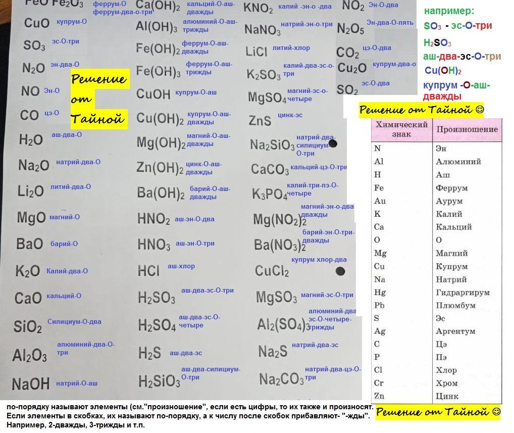Click the Al(OH)3 formula

(x=157, y=27)
